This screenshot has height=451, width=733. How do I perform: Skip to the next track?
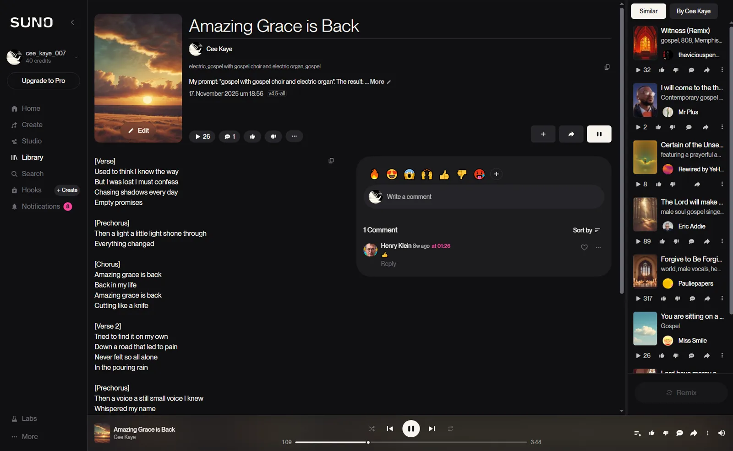point(432,429)
